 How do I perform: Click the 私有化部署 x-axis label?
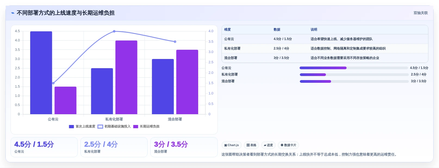pyautogui.click(x=114, y=119)
